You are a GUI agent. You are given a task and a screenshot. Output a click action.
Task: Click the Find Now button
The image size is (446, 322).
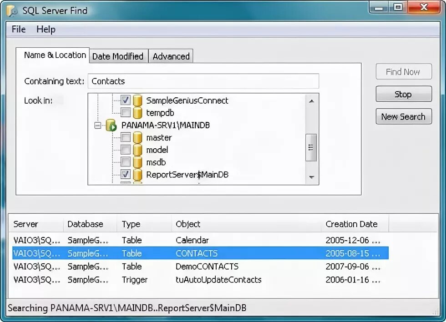[x=404, y=71]
